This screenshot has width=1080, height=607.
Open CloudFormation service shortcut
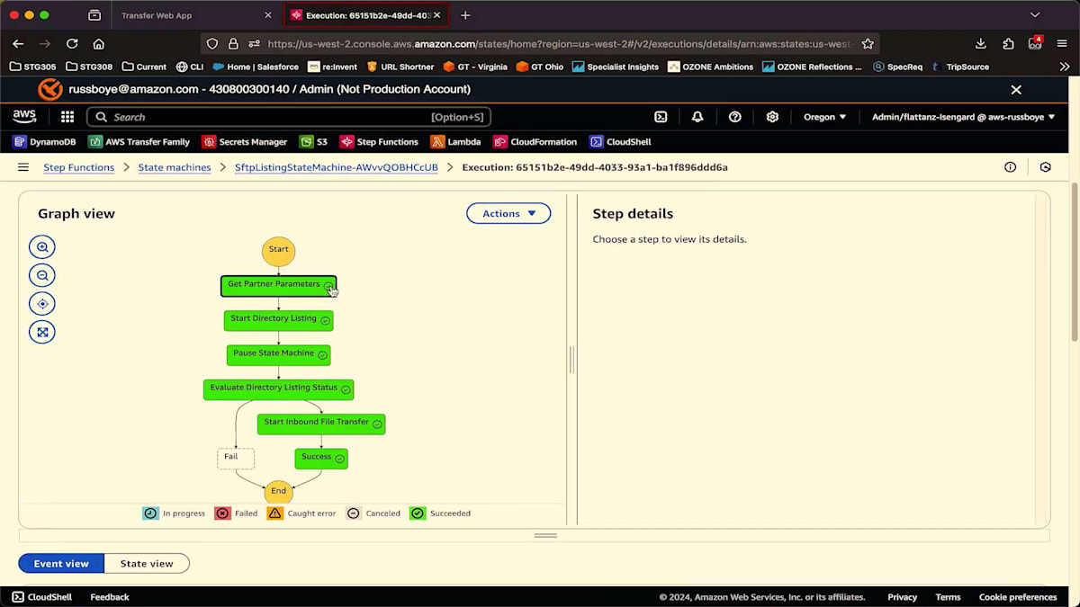(x=535, y=142)
